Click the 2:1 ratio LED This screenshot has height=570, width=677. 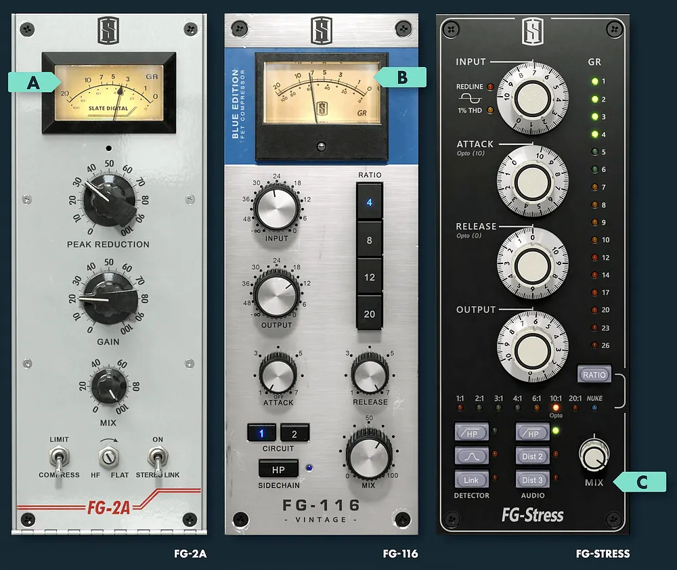pos(479,408)
